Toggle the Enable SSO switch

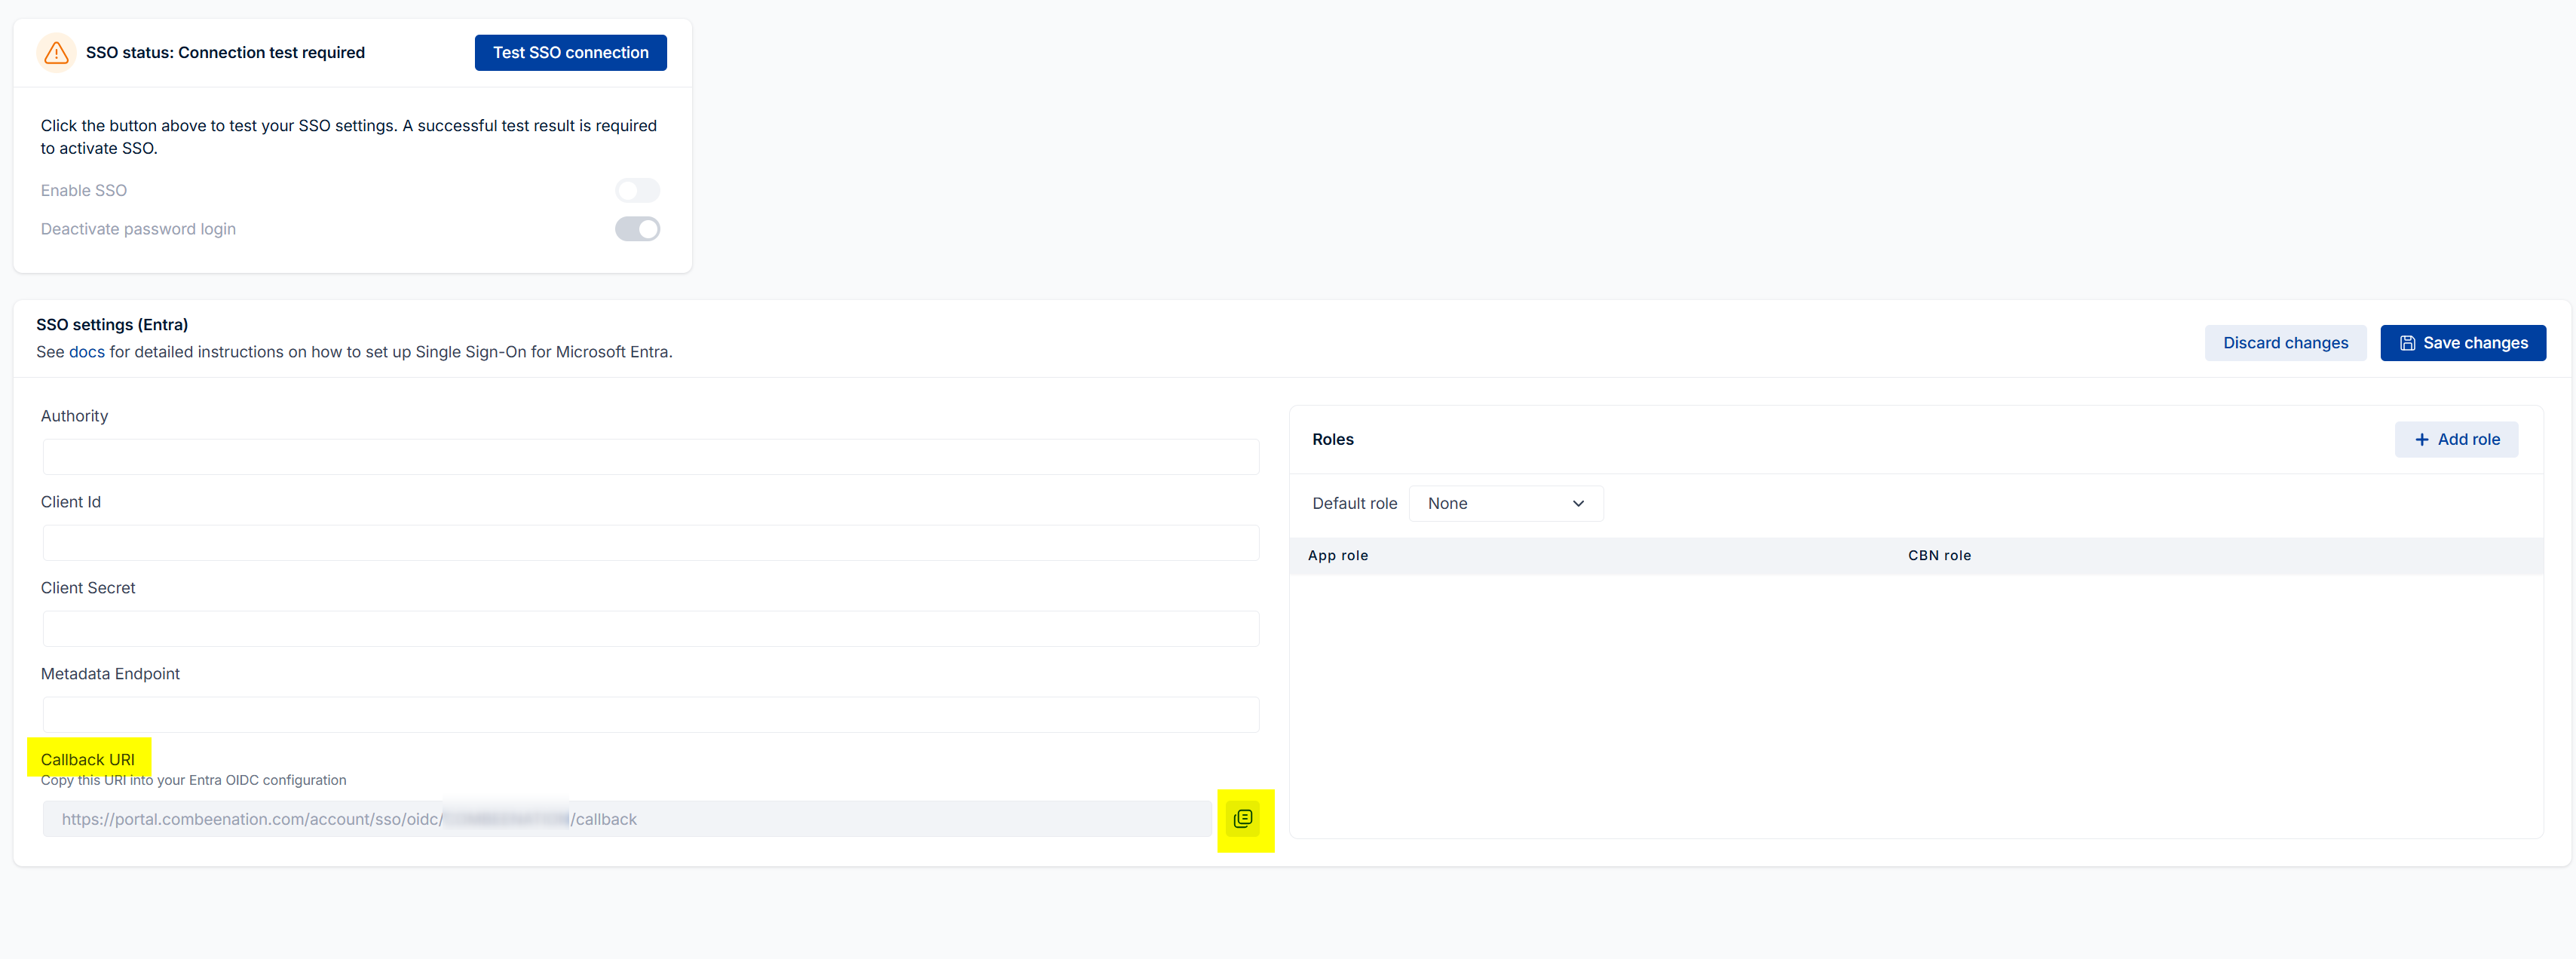coord(637,190)
